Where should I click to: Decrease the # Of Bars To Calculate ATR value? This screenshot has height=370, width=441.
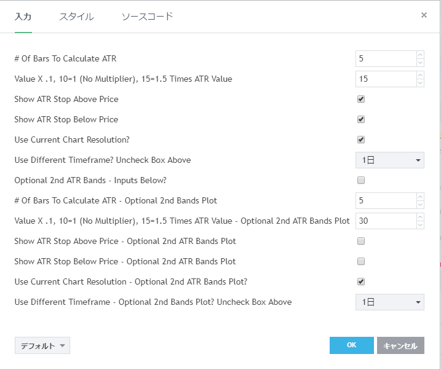420,63
